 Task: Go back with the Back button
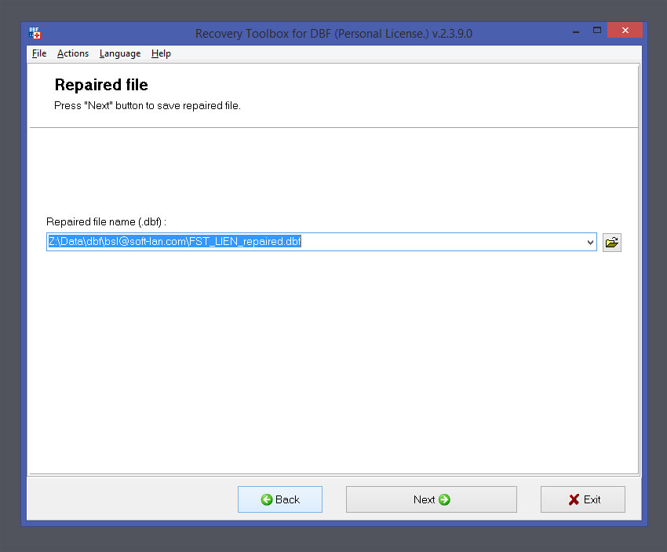(280, 499)
